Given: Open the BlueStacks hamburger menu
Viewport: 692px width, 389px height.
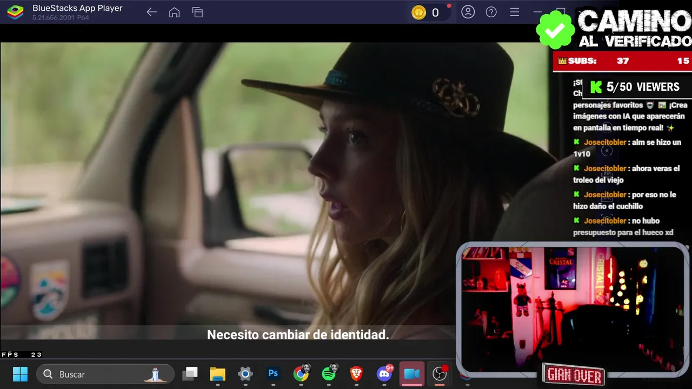Looking at the screenshot, I should 515,12.
